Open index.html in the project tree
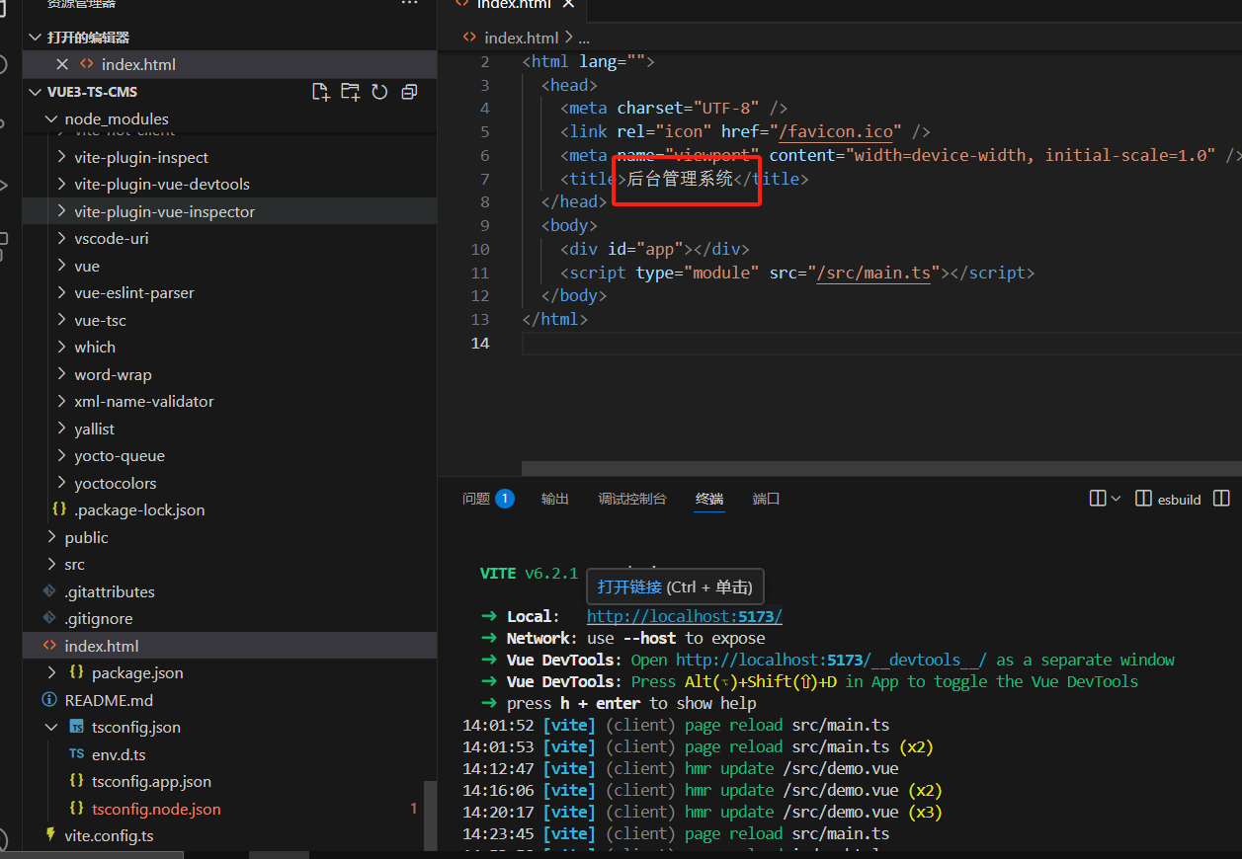 tap(229, 646)
